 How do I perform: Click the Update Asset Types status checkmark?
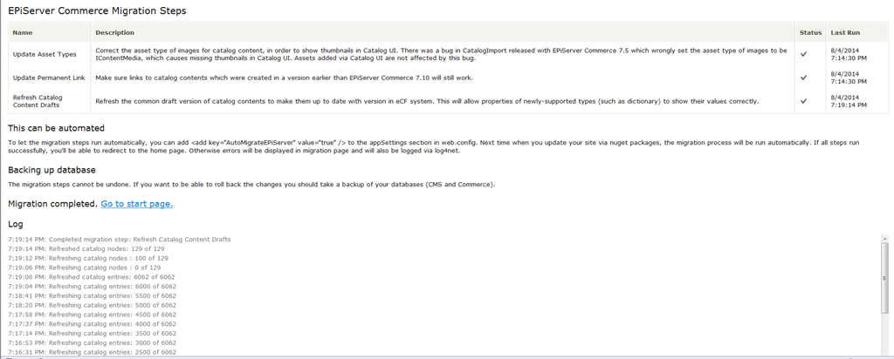coord(802,54)
